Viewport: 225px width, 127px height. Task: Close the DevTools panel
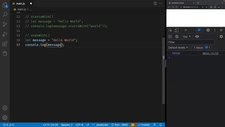(221, 30)
